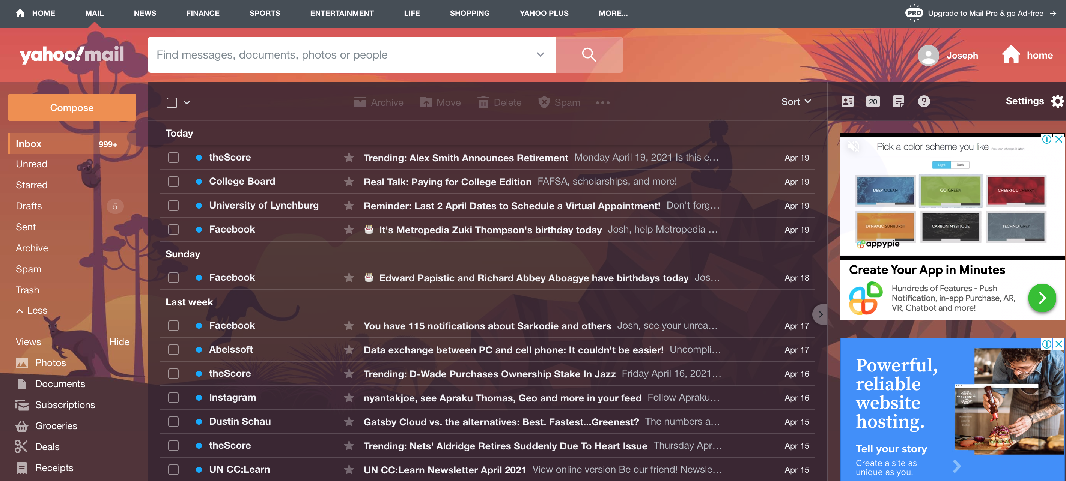Viewport: 1066px width, 481px height.
Task: Open the MORE... menu in top bar
Action: pyautogui.click(x=613, y=13)
